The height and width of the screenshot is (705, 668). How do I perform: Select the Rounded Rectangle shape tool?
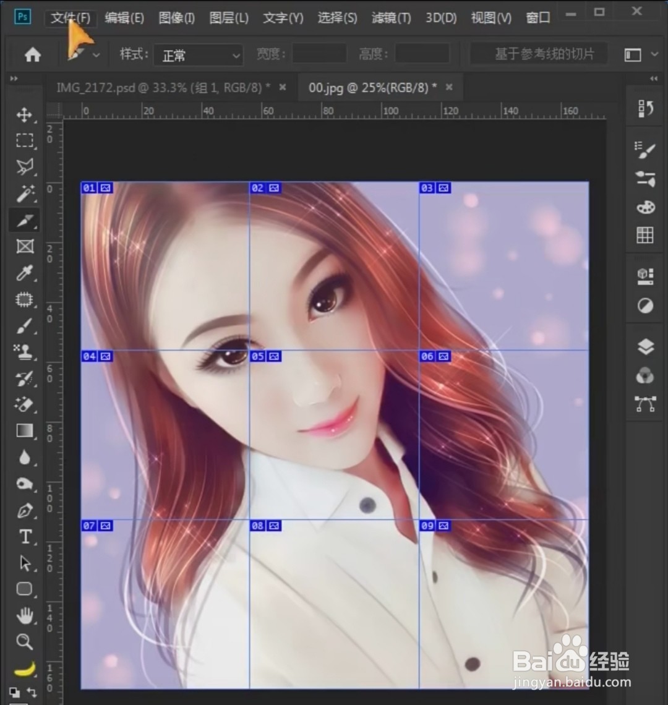coord(24,589)
